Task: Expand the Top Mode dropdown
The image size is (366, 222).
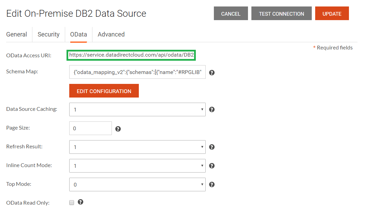Action: click(137, 184)
